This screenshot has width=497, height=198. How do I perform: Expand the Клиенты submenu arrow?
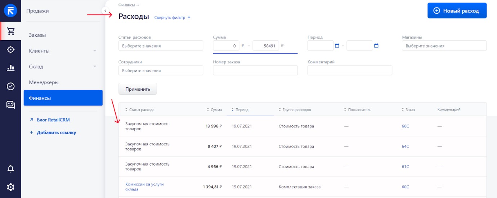point(95,51)
